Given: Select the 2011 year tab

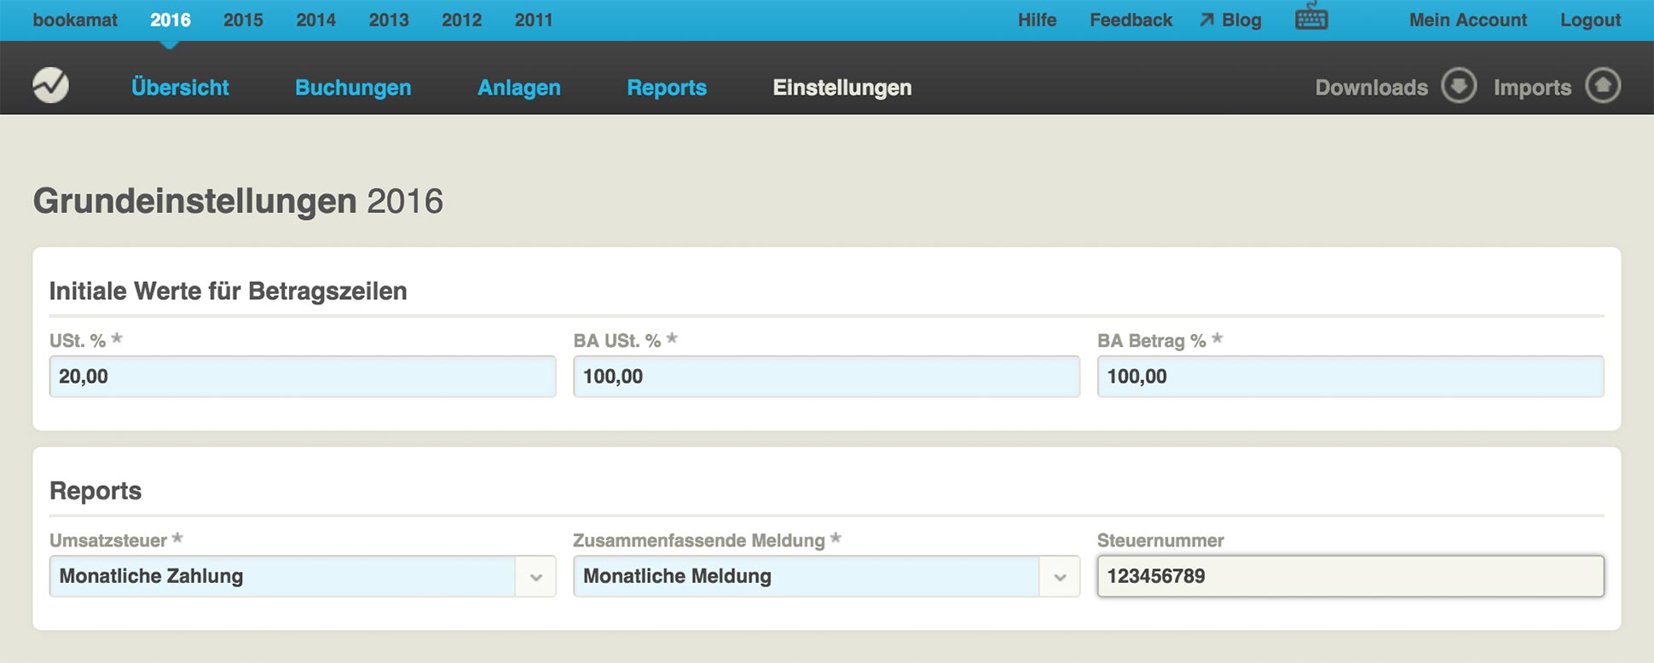Looking at the screenshot, I should 534,20.
